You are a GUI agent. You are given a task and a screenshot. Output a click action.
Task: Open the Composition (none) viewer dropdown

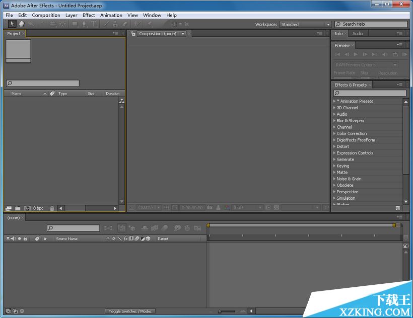click(162, 33)
